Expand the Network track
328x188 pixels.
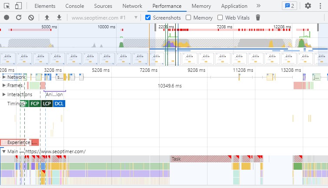coord(4,77)
